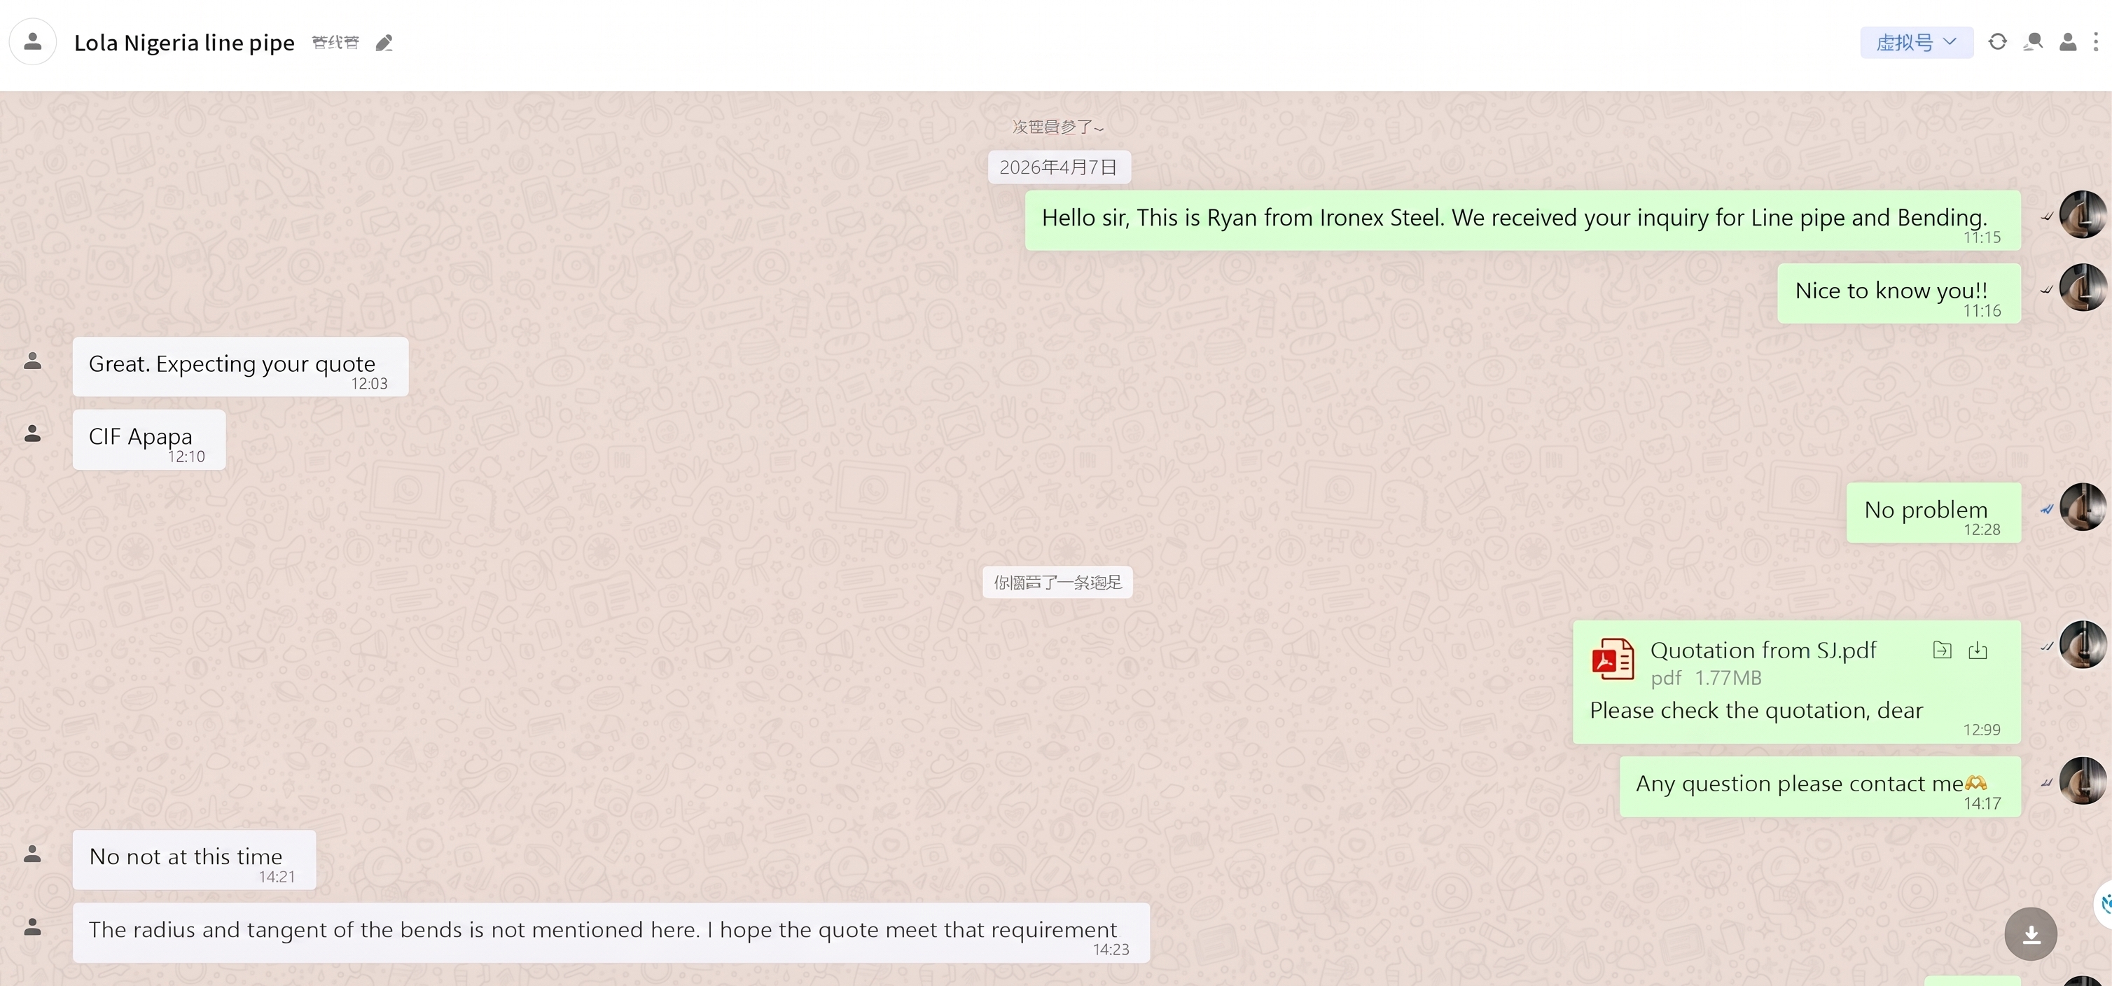Open Quotation from SJ.pdf file name

(1763, 650)
